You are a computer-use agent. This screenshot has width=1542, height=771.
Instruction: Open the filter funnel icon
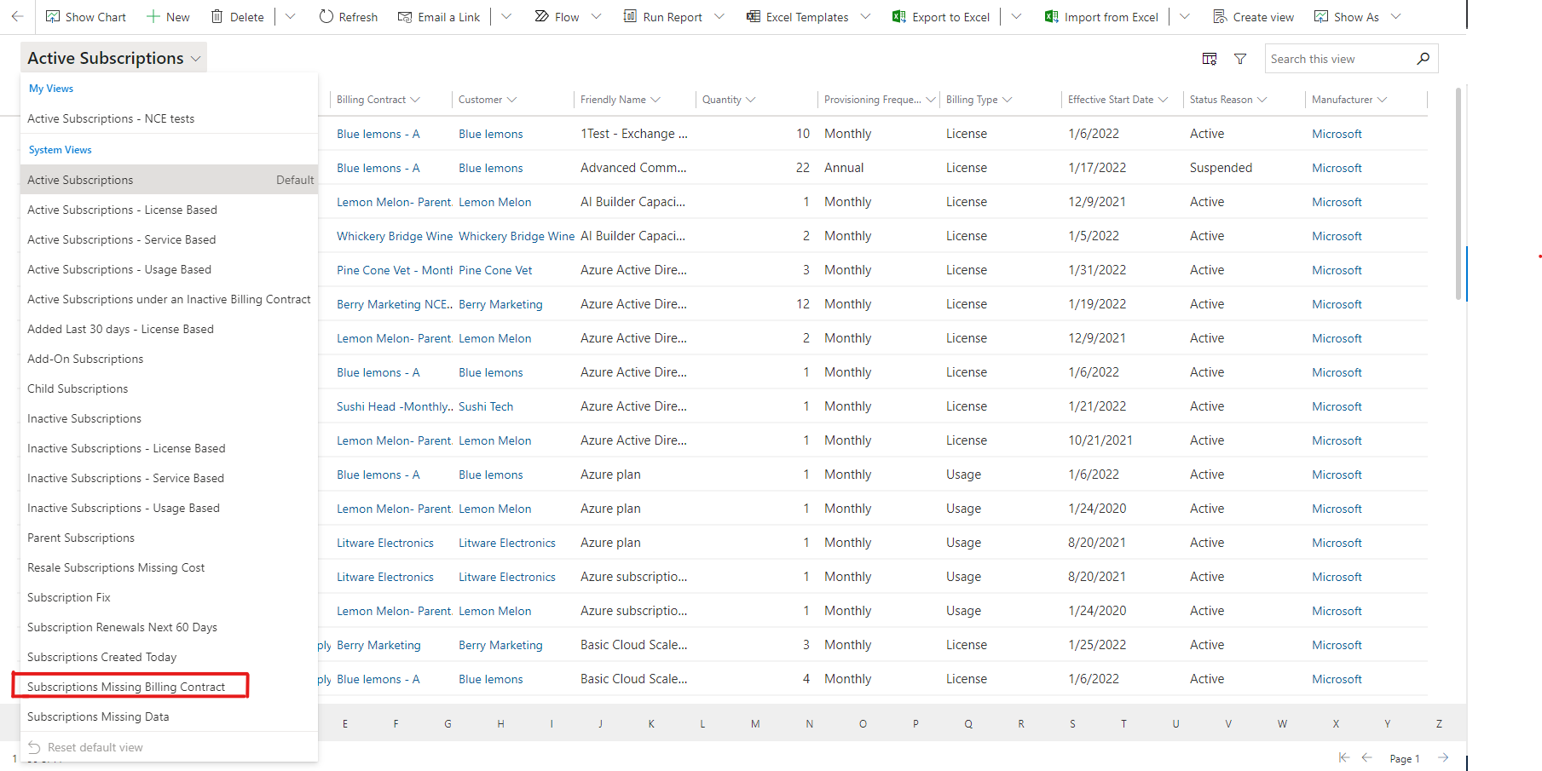(1240, 59)
